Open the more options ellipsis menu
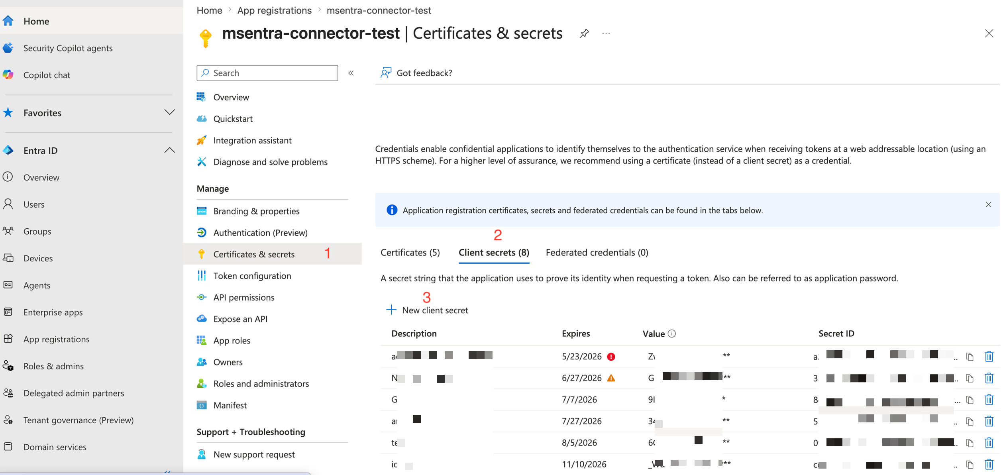 (x=606, y=33)
